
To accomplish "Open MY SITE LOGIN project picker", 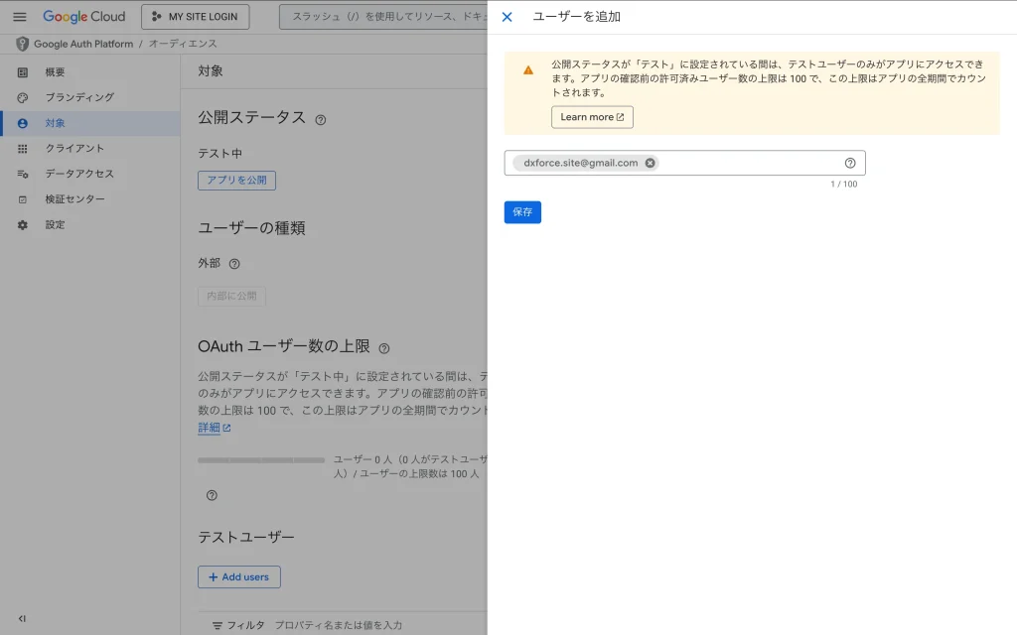I will click(x=196, y=17).
